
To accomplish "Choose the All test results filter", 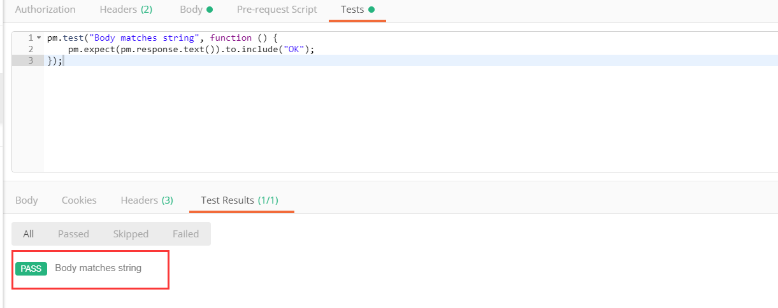I will coord(28,234).
